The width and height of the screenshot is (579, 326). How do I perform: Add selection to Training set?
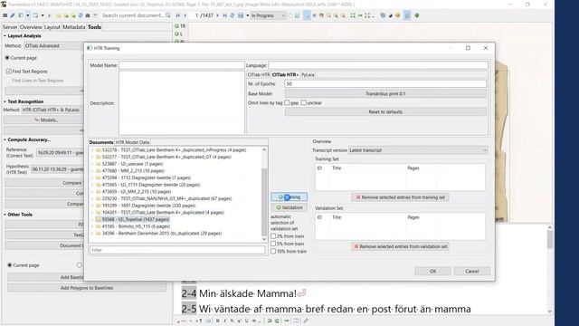click(x=289, y=197)
